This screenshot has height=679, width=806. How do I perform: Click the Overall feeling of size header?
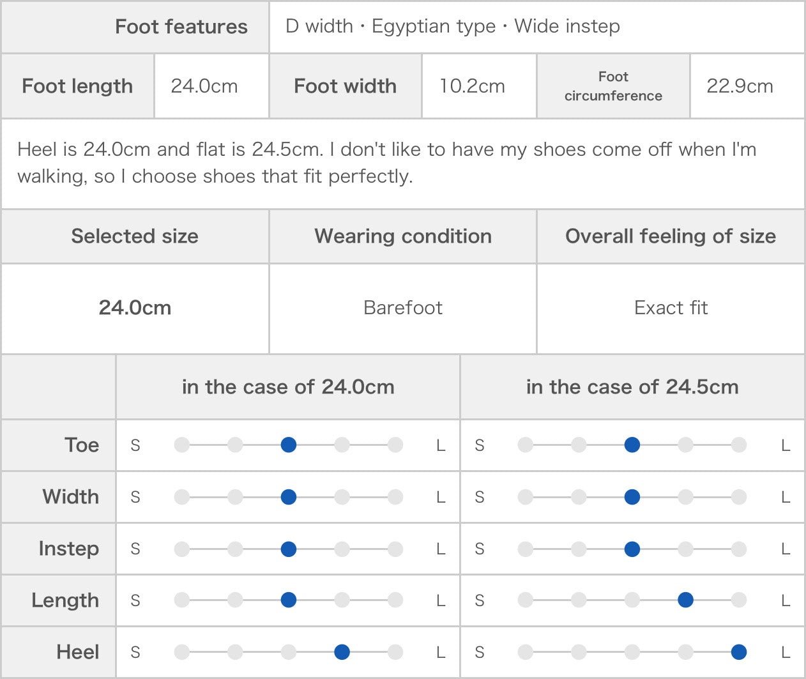coord(671,236)
